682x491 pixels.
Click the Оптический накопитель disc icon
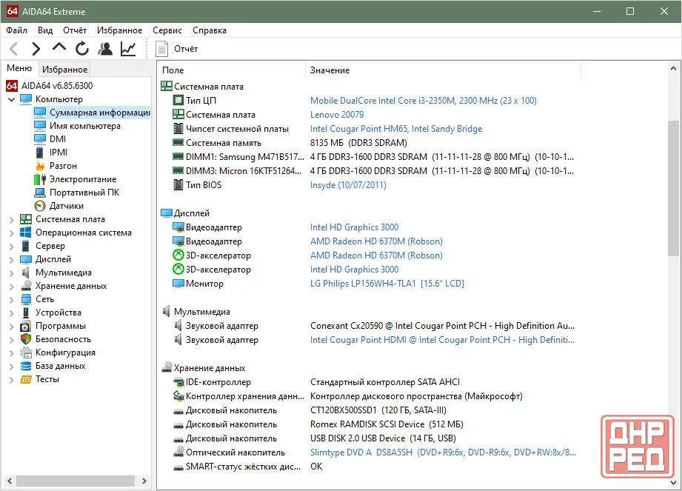[x=178, y=452]
